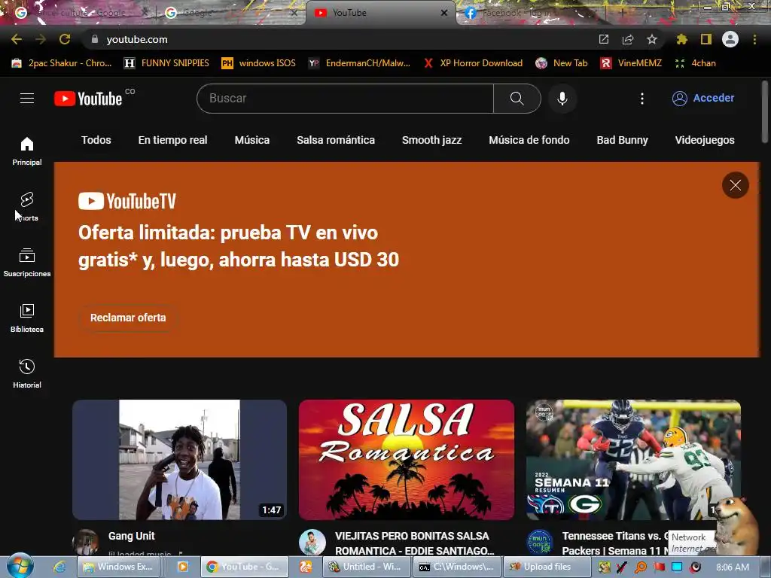Click Acceder sign-in button
Screen dimensions: 771x578
click(x=703, y=99)
